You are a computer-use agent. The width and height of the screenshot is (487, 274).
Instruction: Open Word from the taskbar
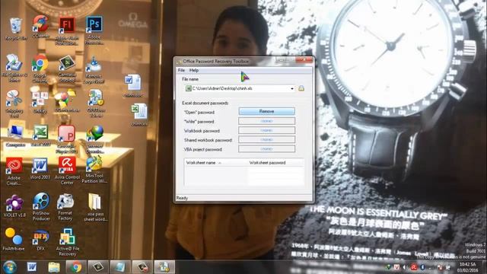pos(32,267)
